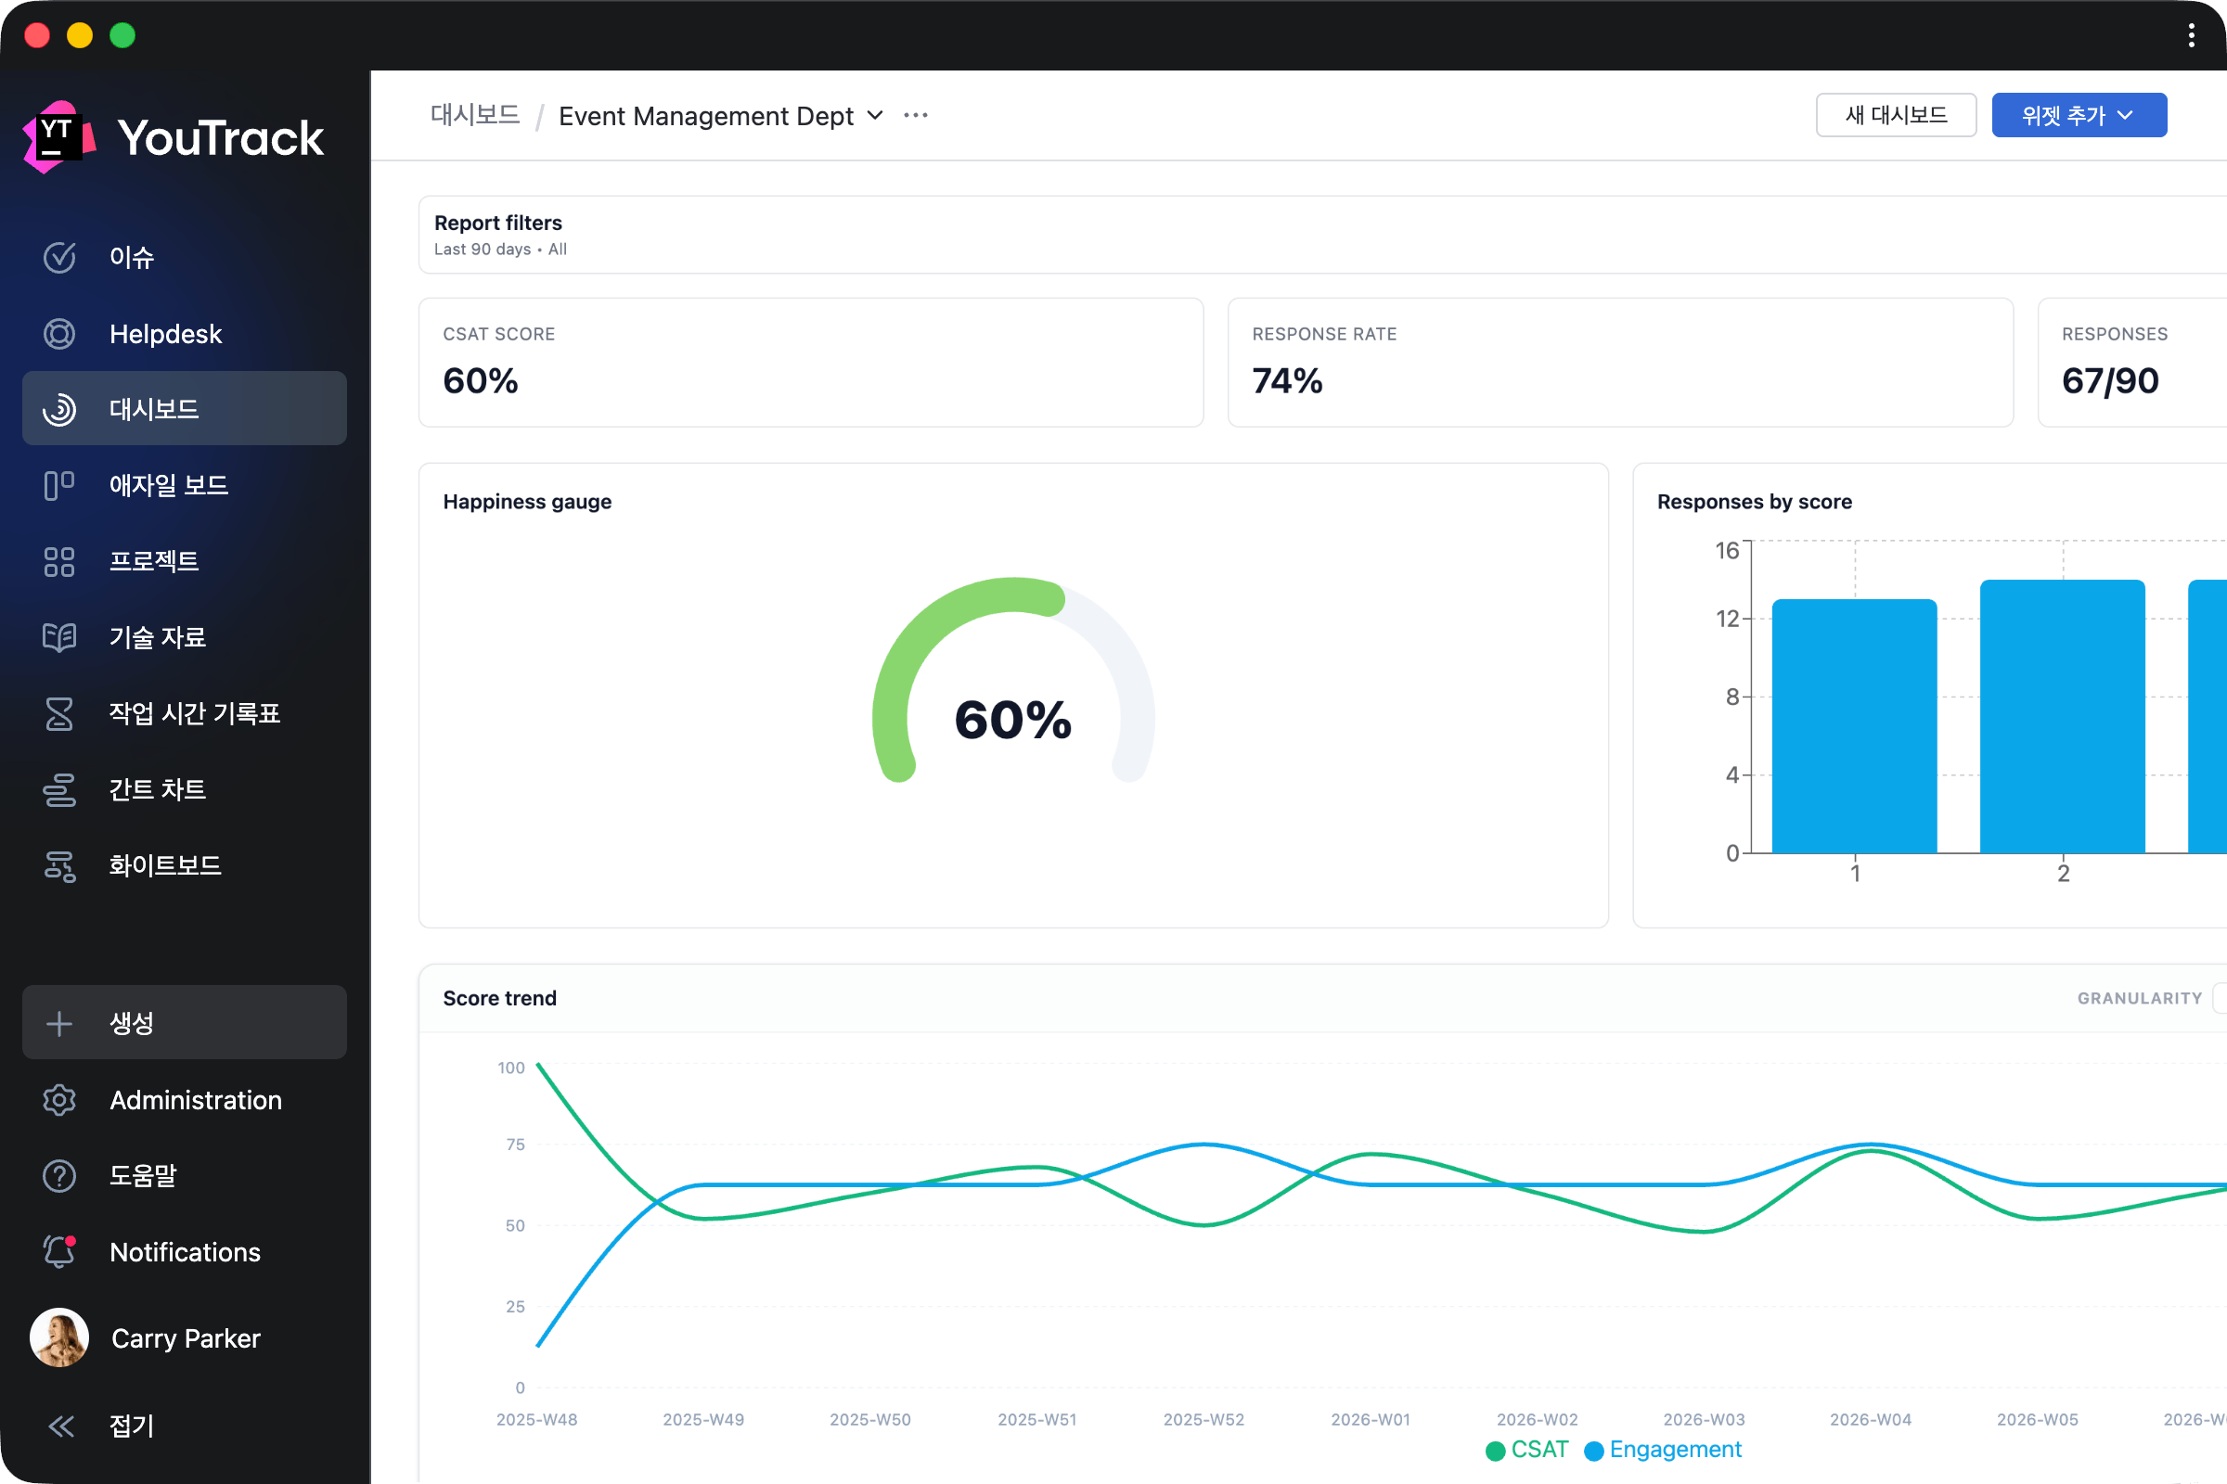Expand the Event Management Dept dashboard dropdown
The width and height of the screenshot is (2227, 1484).
pyautogui.click(x=875, y=115)
